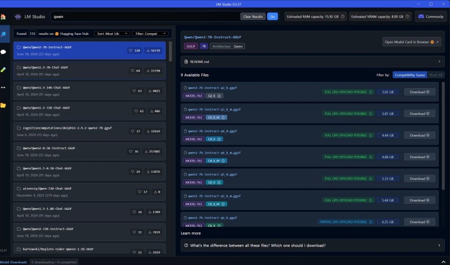Click the info icon on Q2_K badge
450x265 pixels.
coord(219,96)
